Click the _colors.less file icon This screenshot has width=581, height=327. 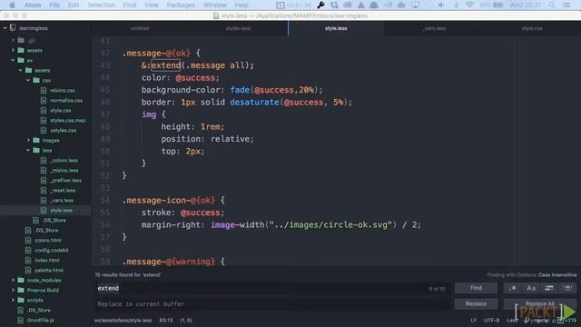click(x=44, y=160)
